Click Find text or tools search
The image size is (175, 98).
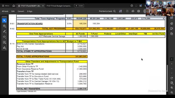point(107,11)
